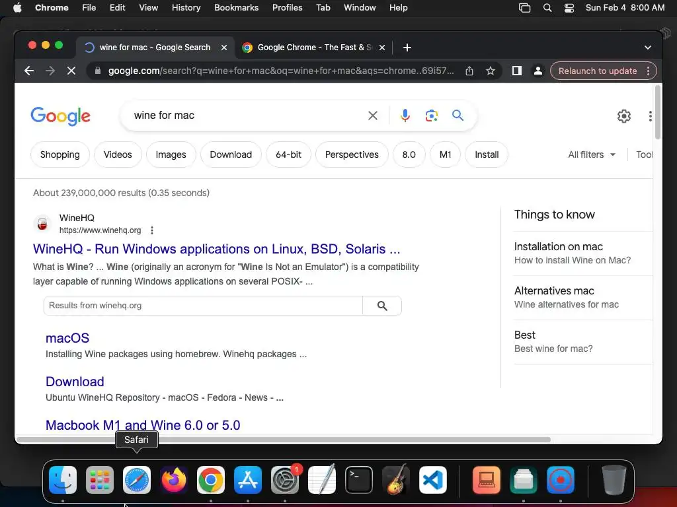Launch Firefox from the Dock
Image resolution: width=677 pixels, height=507 pixels.
174,480
